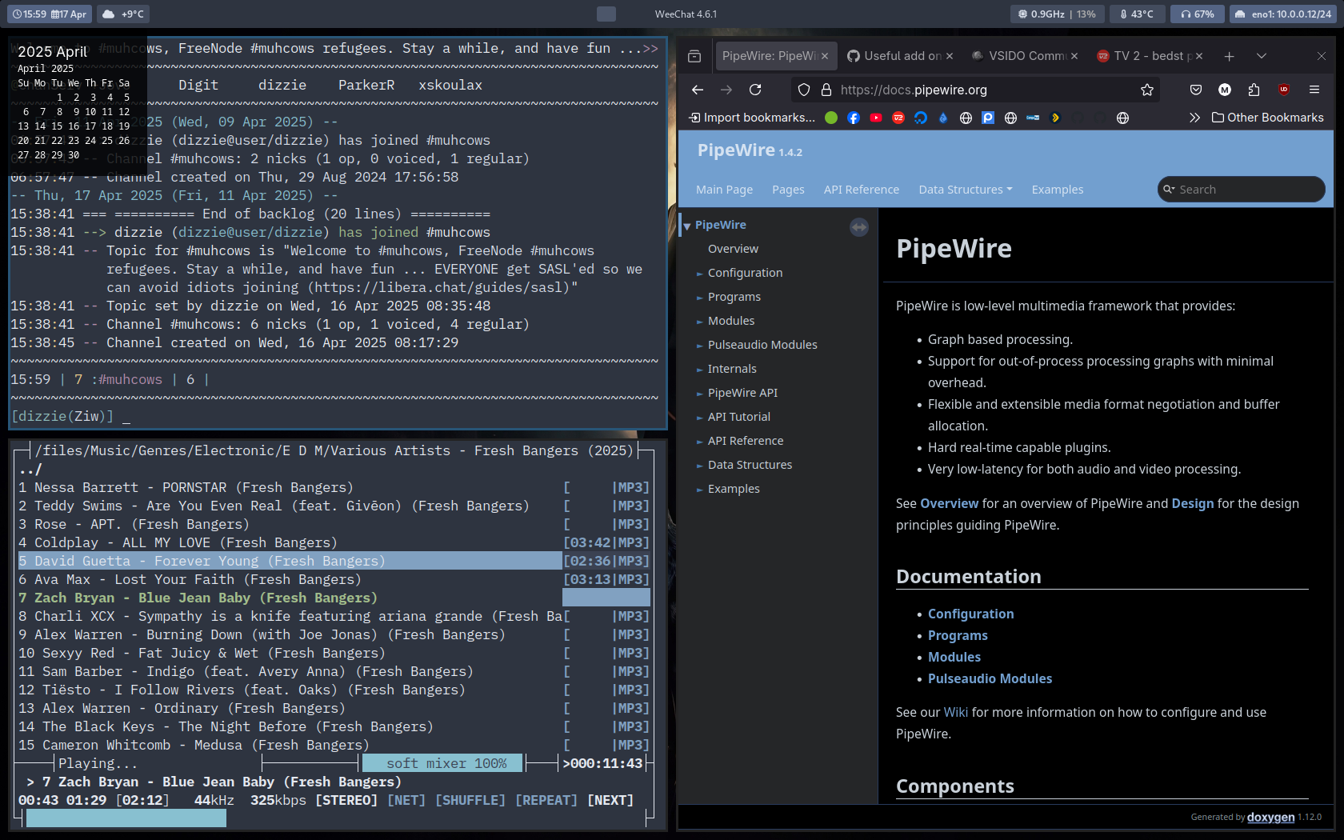Click the playback progress bar in player
The width and height of the screenshot is (1344, 840).
[x=336, y=818]
